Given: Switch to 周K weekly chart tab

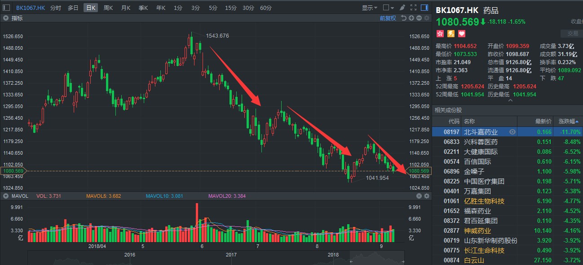Looking at the screenshot, I should point(108,8).
